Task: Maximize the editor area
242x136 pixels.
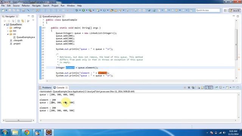Action: 238,16
